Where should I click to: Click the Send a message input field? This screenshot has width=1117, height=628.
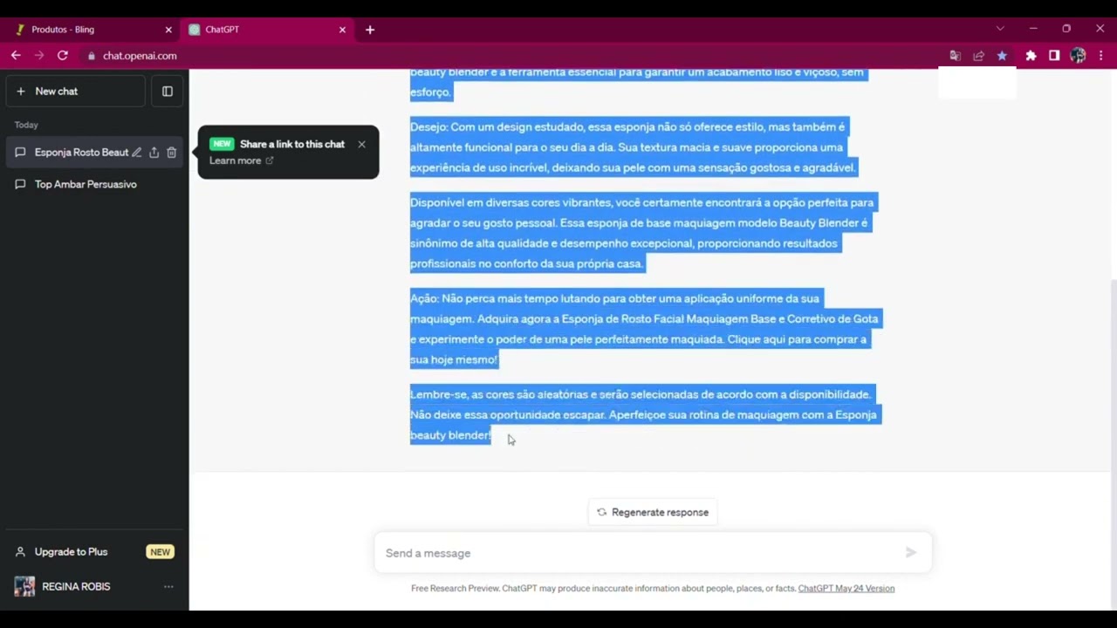pos(611,552)
